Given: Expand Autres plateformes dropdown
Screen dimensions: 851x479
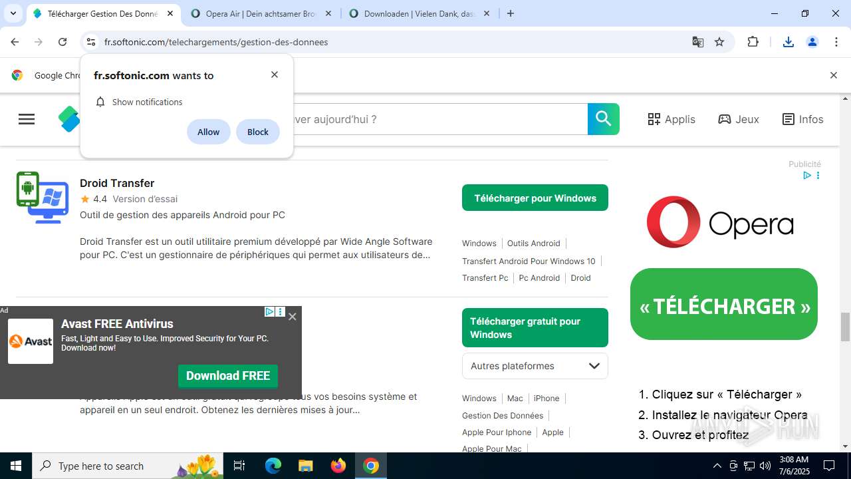Looking at the screenshot, I should coord(535,366).
